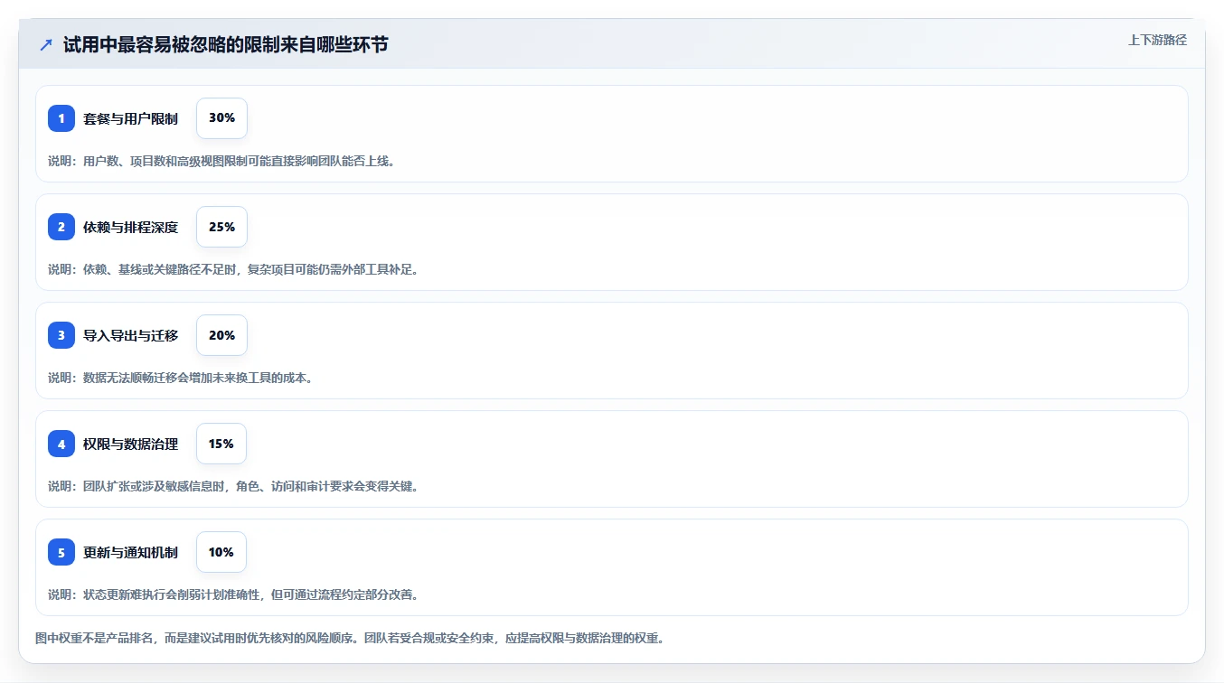Click the description about 状态更新难执行
Viewport: 1224px width, 683px height.
click(x=233, y=594)
